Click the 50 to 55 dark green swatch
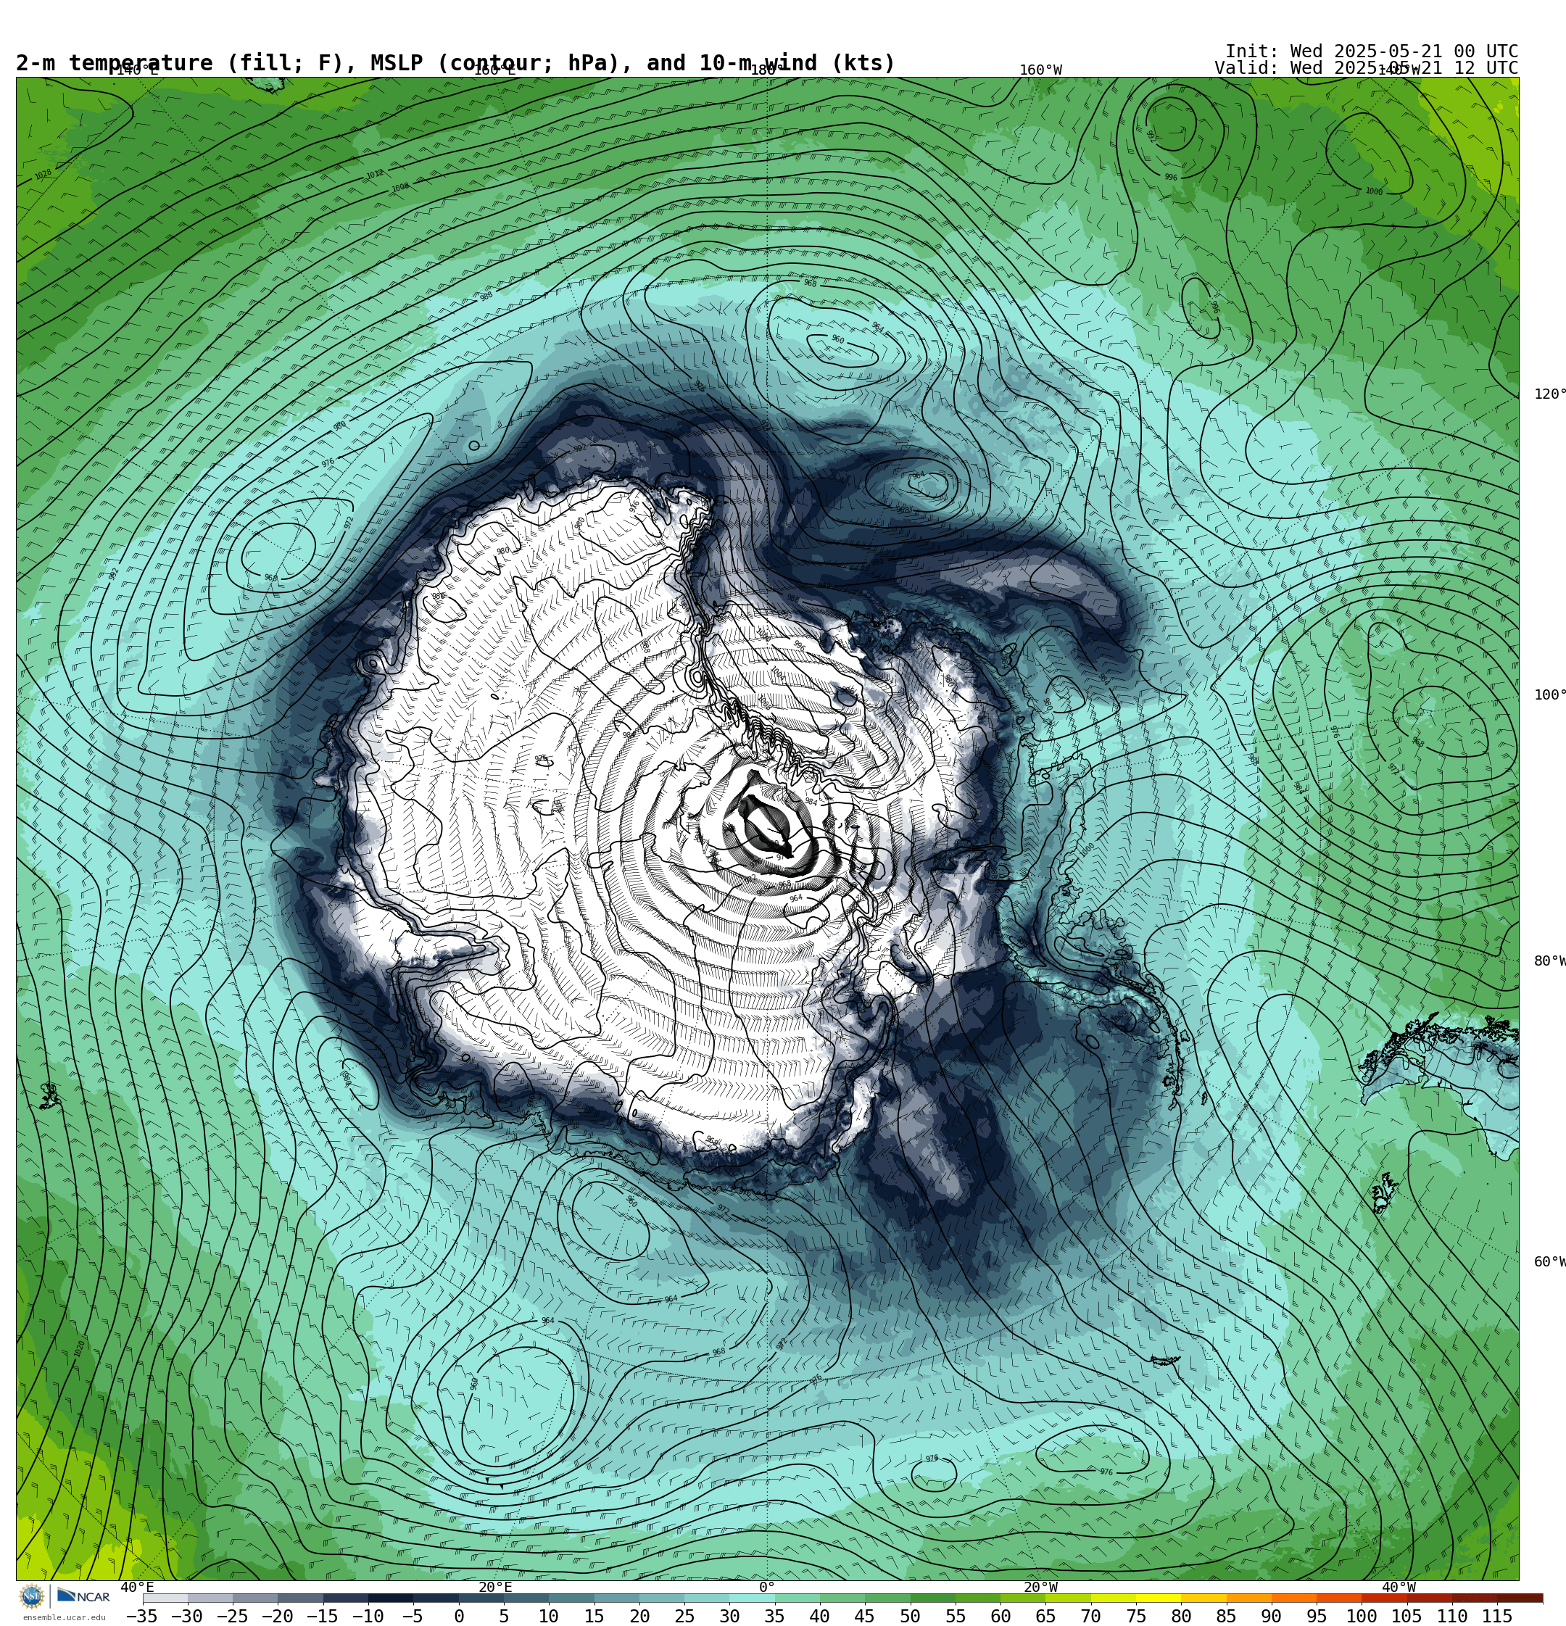Screen dimensions: 1566x1626 (x=933, y=1598)
